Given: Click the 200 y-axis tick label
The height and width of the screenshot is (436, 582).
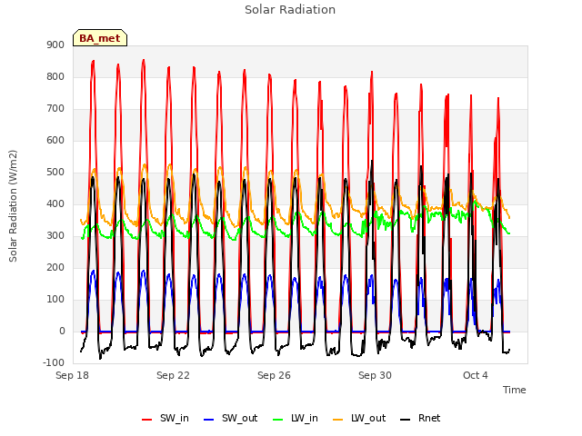Looking at the screenshot, I should 55,268.
